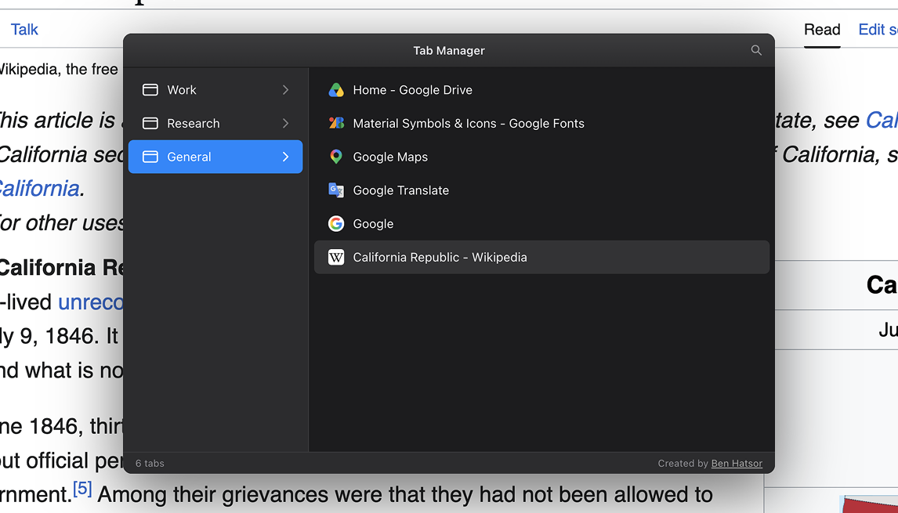Open the plain Google tab entry
The width and height of the screenshot is (898, 513).
click(541, 224)
